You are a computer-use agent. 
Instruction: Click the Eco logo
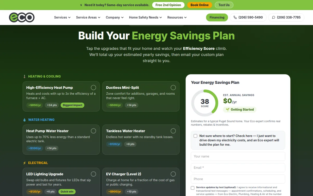coord(22,18)
